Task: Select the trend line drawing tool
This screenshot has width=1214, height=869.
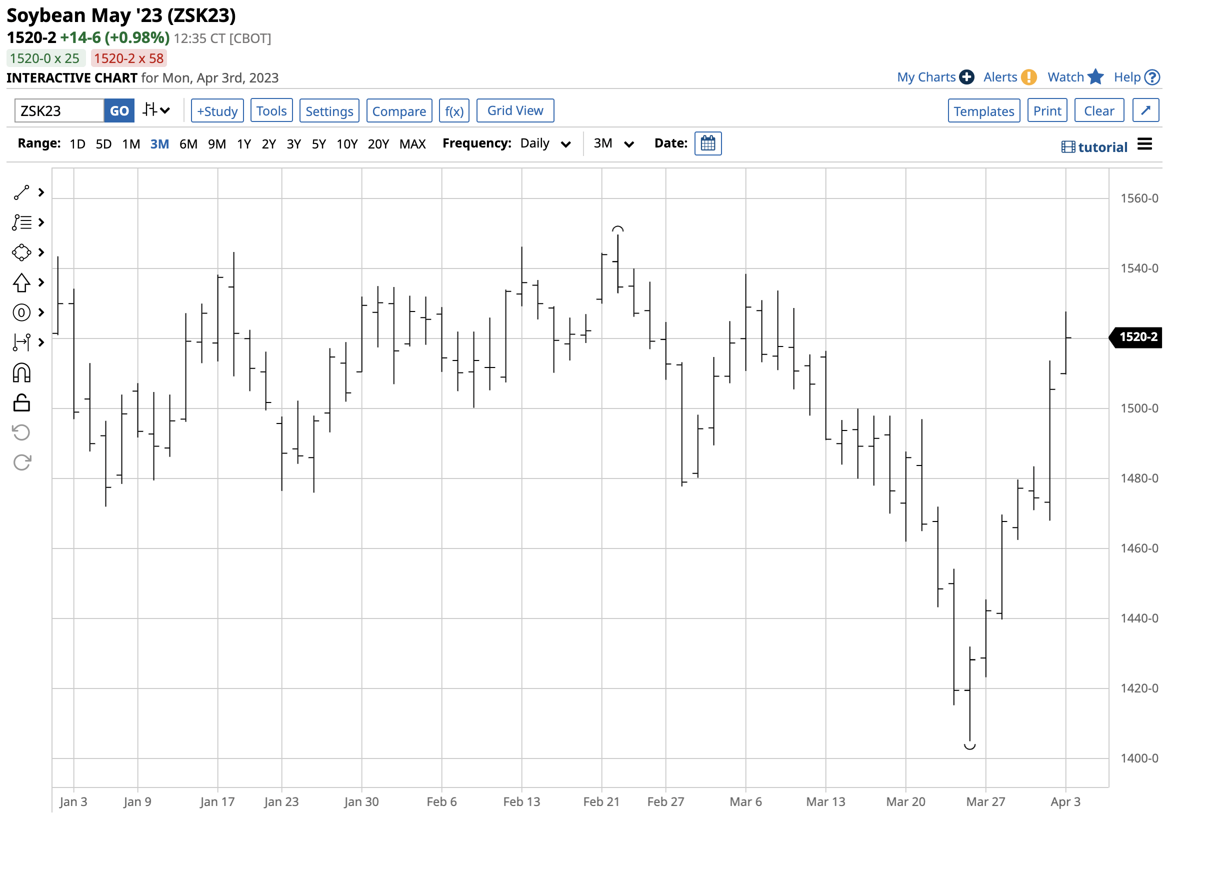Action: click(x=21, y=192)
